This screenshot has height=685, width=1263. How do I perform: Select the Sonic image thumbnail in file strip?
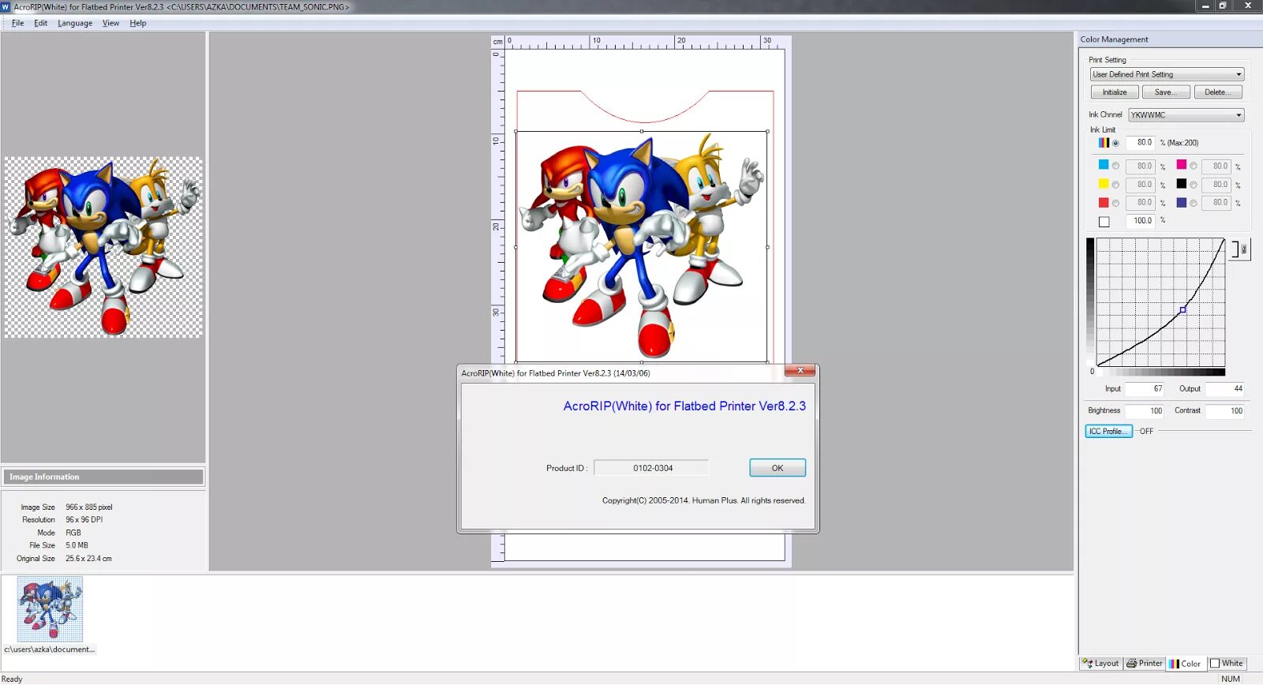[x=50, y=609]
